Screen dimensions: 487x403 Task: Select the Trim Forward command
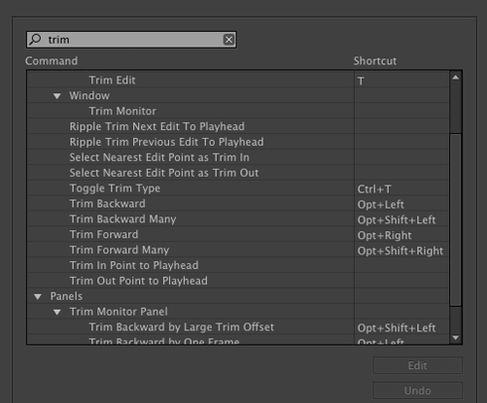point(103,234)
